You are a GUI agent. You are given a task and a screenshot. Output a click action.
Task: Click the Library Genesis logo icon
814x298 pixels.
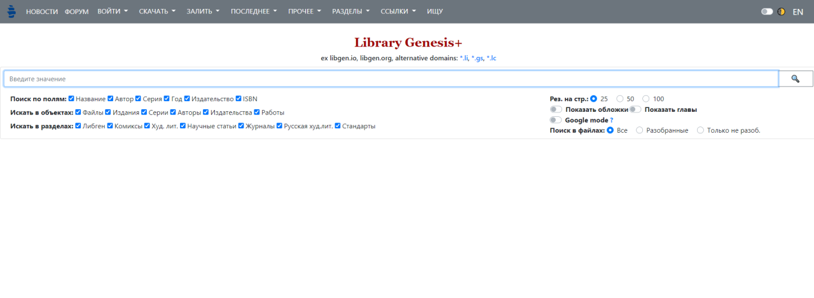(11, 11)
